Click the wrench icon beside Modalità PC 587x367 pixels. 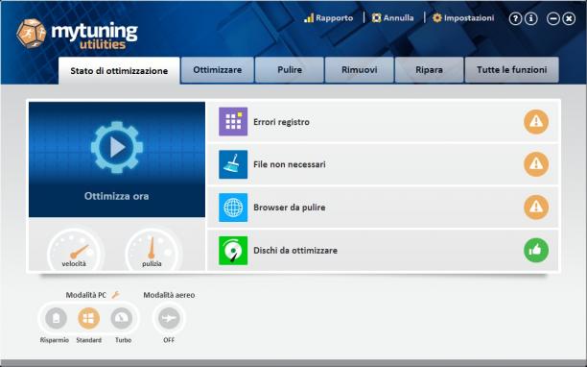click(x=116, y=295)
